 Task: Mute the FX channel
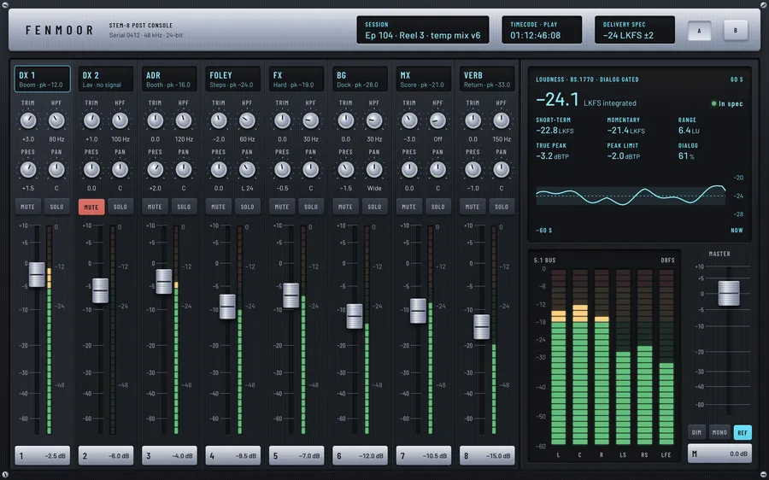click(281, 207)
